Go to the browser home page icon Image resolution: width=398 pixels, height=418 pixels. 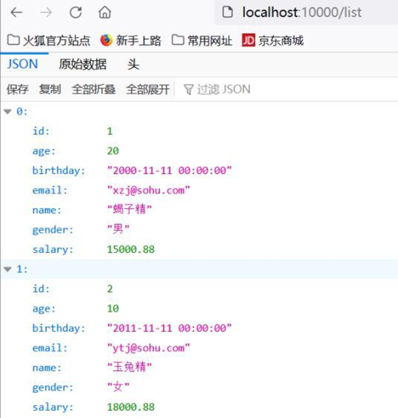click(105, 13)
